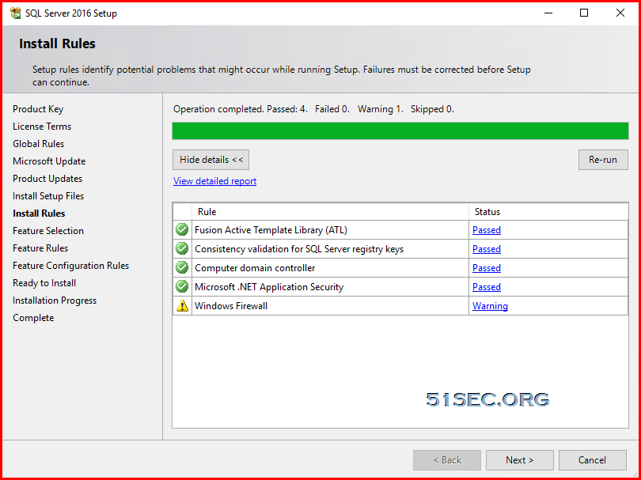Open Warning status for Windows Firewall
Screen dimensions: 641x480
pos(490,306)
